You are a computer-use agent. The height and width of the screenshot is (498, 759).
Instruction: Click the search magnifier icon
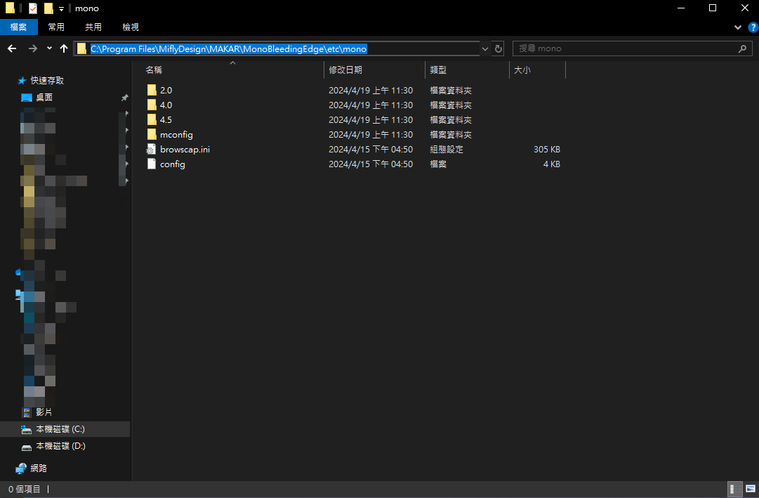coord(742,48)
